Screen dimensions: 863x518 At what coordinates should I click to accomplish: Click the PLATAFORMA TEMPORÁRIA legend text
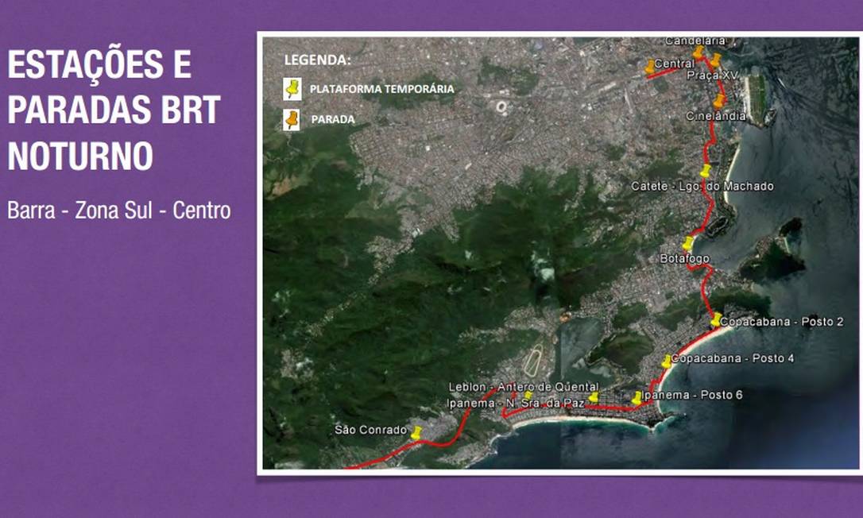point(381,89)
